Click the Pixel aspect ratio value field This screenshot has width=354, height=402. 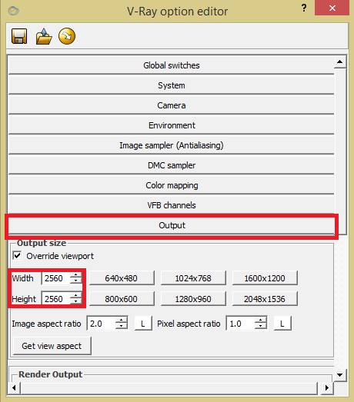click(241, 324)
